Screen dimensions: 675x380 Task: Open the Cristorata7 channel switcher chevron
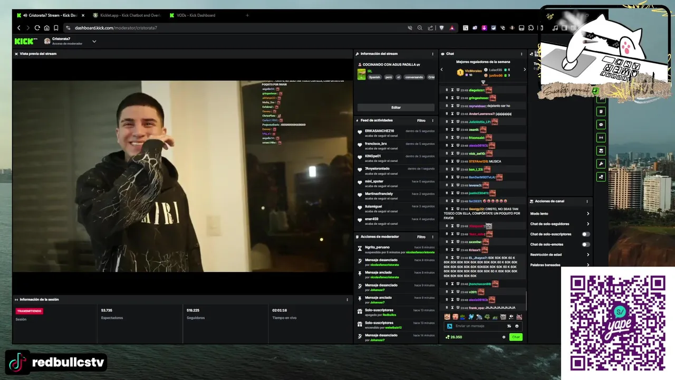click(x=94, y=41)
